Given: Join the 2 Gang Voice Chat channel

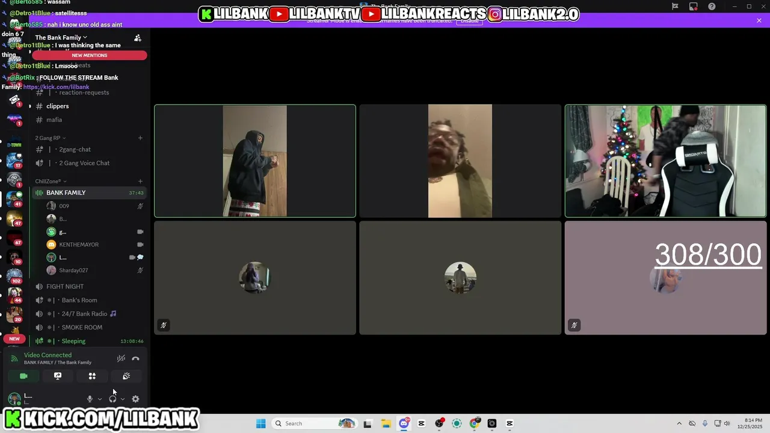Looking at the screenshot, I should 89,163.
